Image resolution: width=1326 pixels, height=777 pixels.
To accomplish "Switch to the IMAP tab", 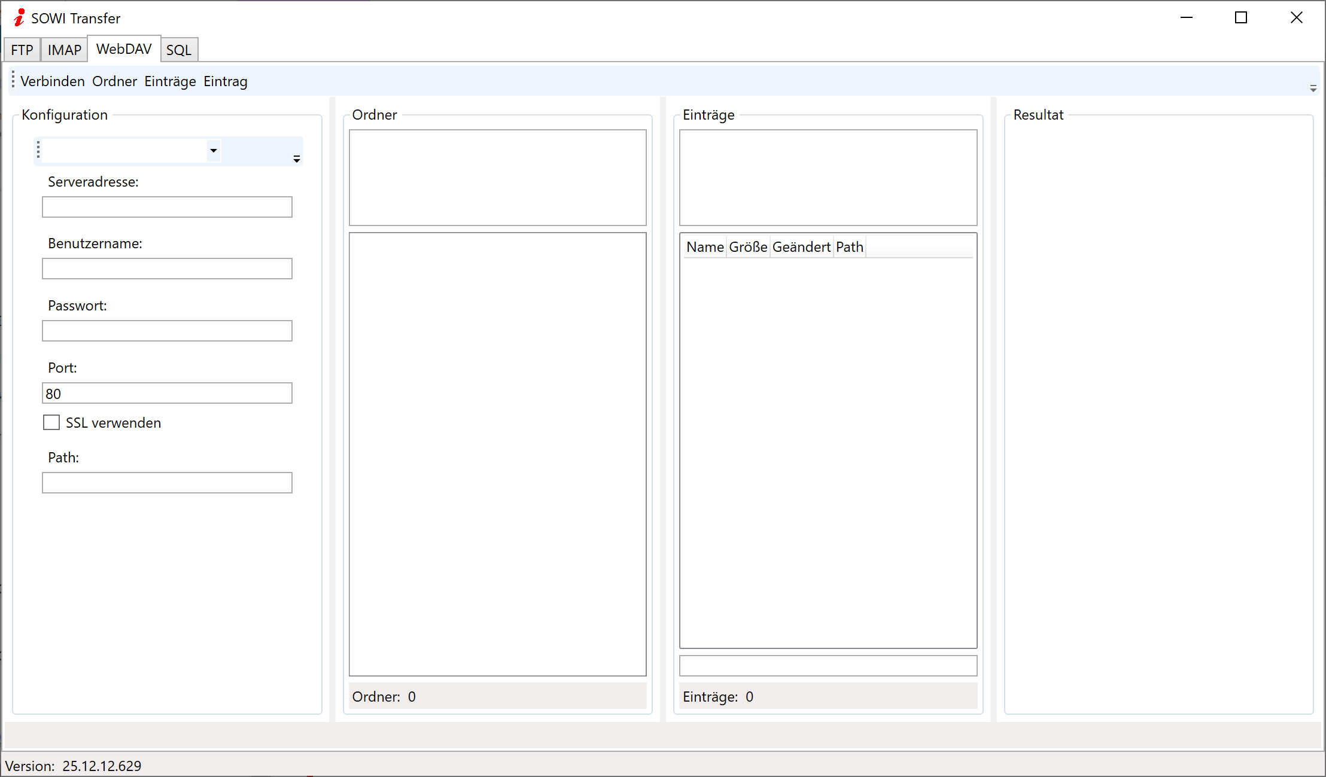I will point(64,50).
